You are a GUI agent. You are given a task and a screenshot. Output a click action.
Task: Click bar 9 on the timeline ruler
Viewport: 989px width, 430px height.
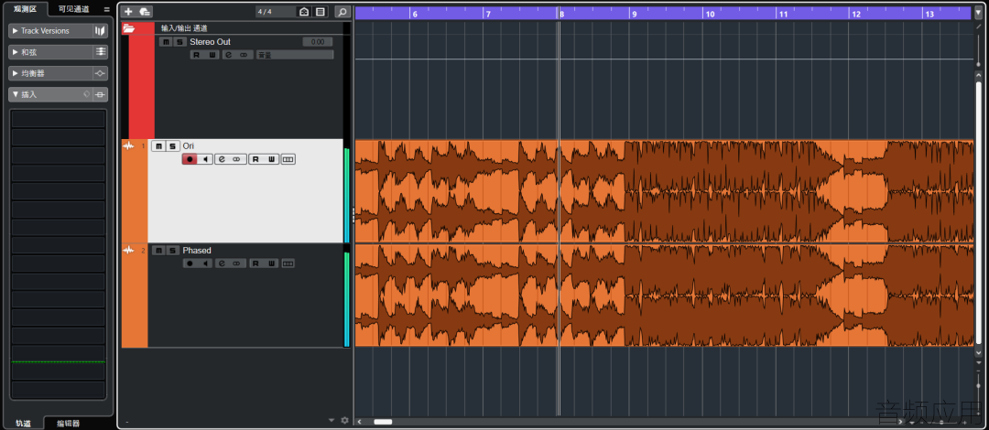click(636, 13)
